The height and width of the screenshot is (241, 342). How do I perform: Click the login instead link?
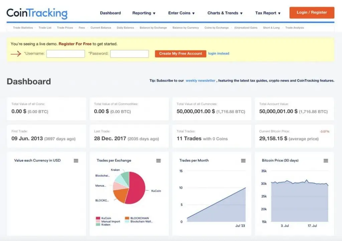coord(218,54)
